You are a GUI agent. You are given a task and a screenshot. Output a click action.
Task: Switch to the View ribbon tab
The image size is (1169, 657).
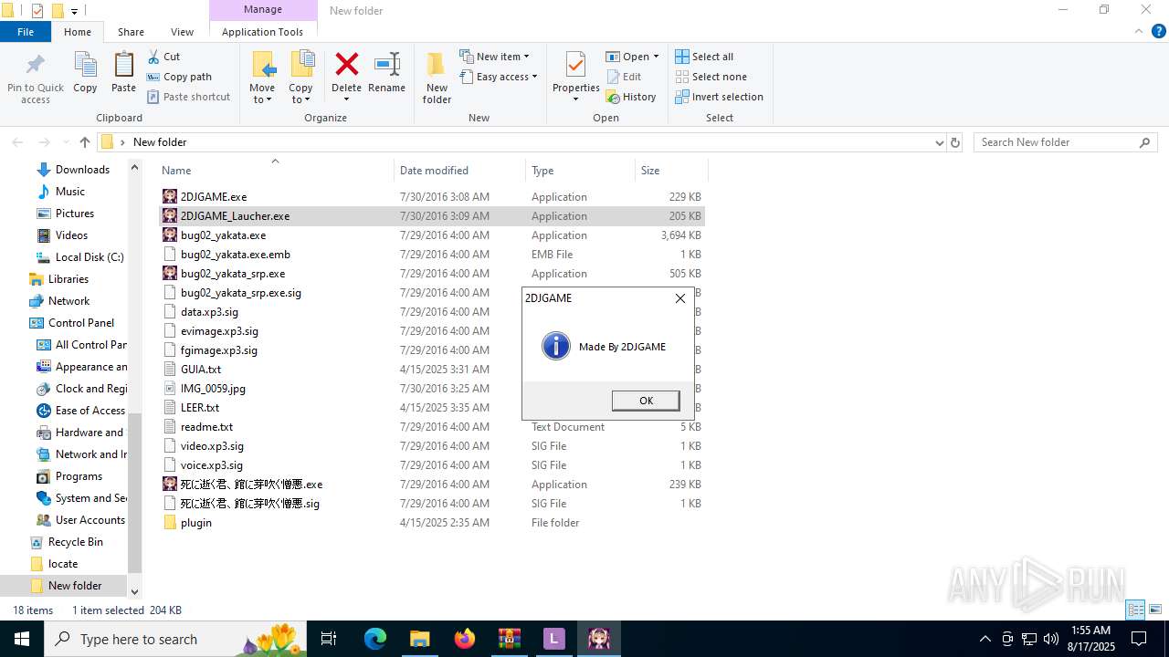coord(182,32)
